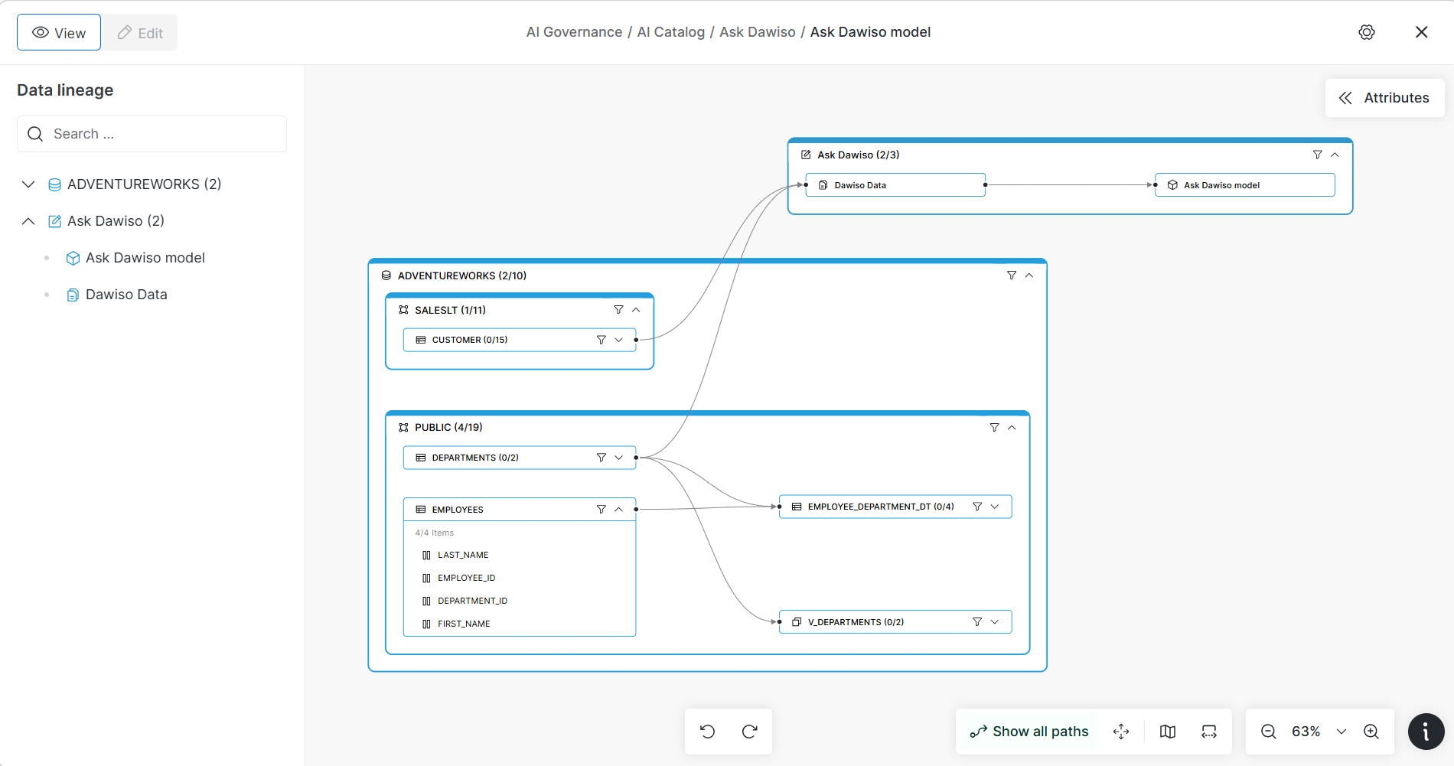Collapse the ADVENTUREWORKS group box
Viewport: 1454px width, 766px height.
pyautogui.click(x=1029, y=275)
